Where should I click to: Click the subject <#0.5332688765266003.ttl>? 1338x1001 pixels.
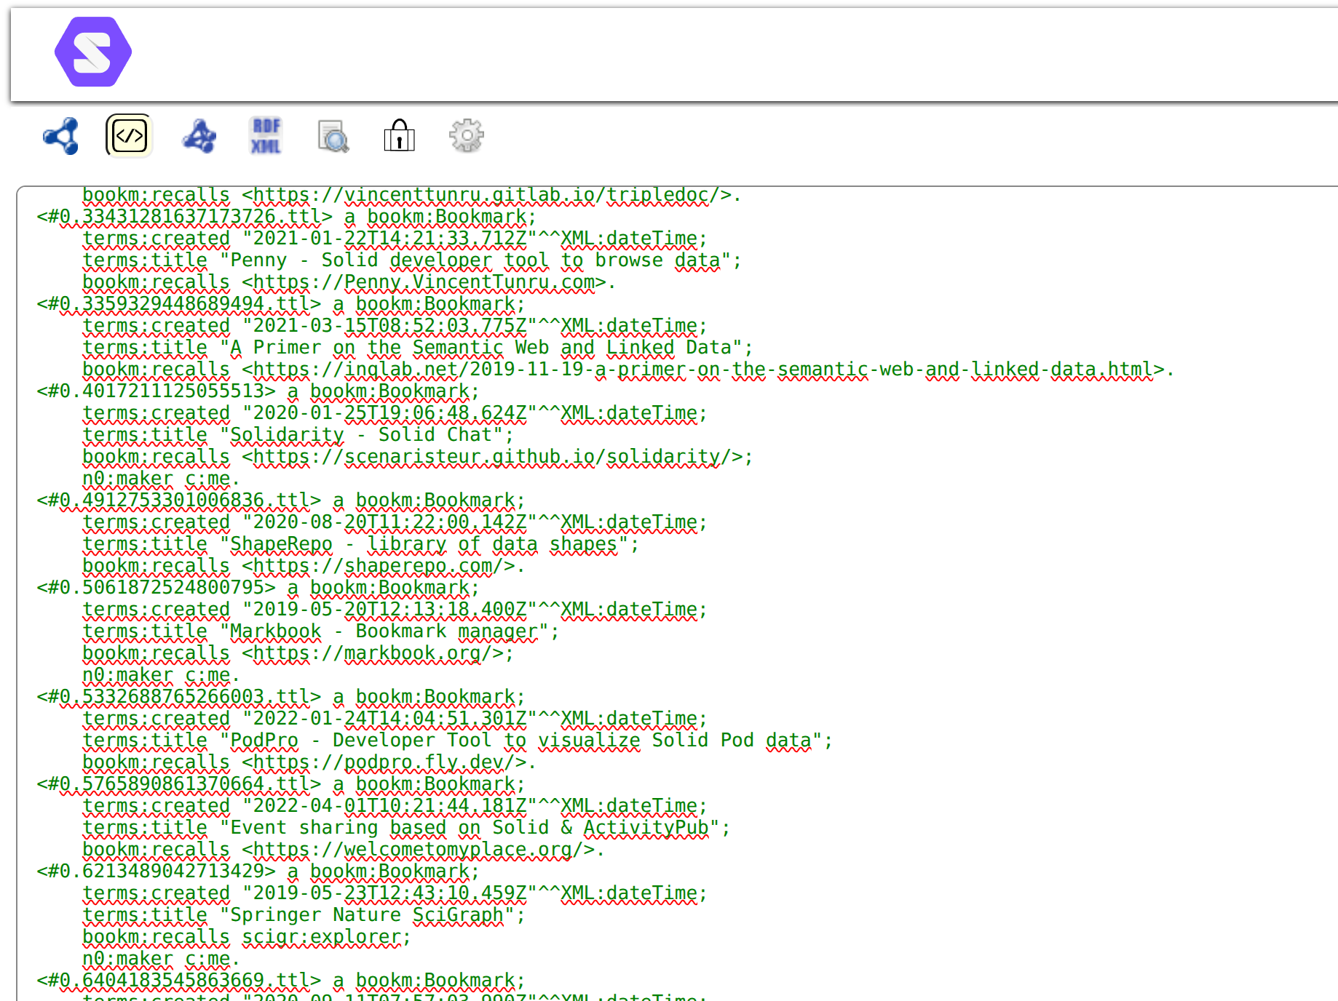(178, 697)
